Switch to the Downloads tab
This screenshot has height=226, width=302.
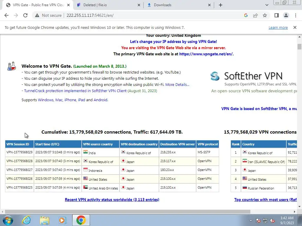pyautogui.click(x=179, y=5)
